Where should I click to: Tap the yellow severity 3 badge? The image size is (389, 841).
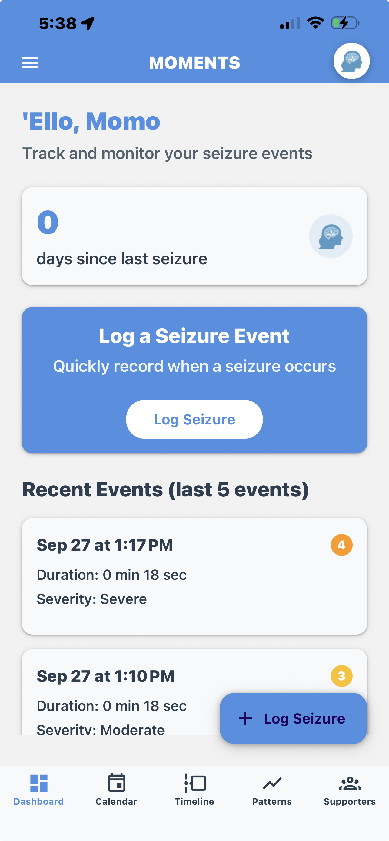(341, 676)
